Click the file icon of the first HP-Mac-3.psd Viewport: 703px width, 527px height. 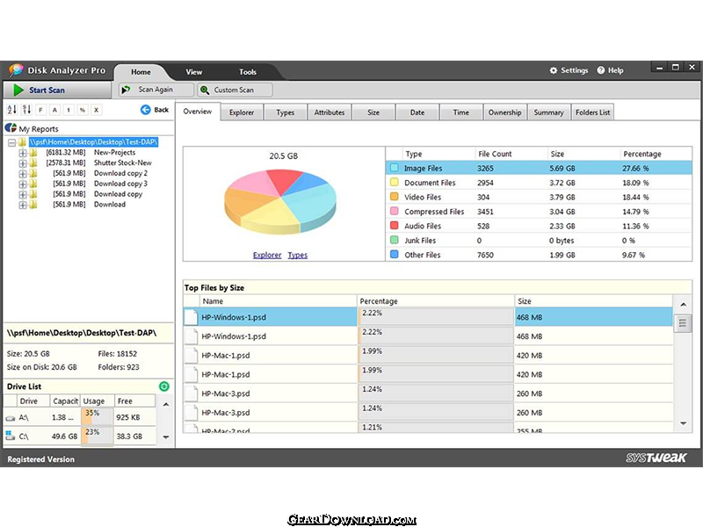click(x=191, y=393)
